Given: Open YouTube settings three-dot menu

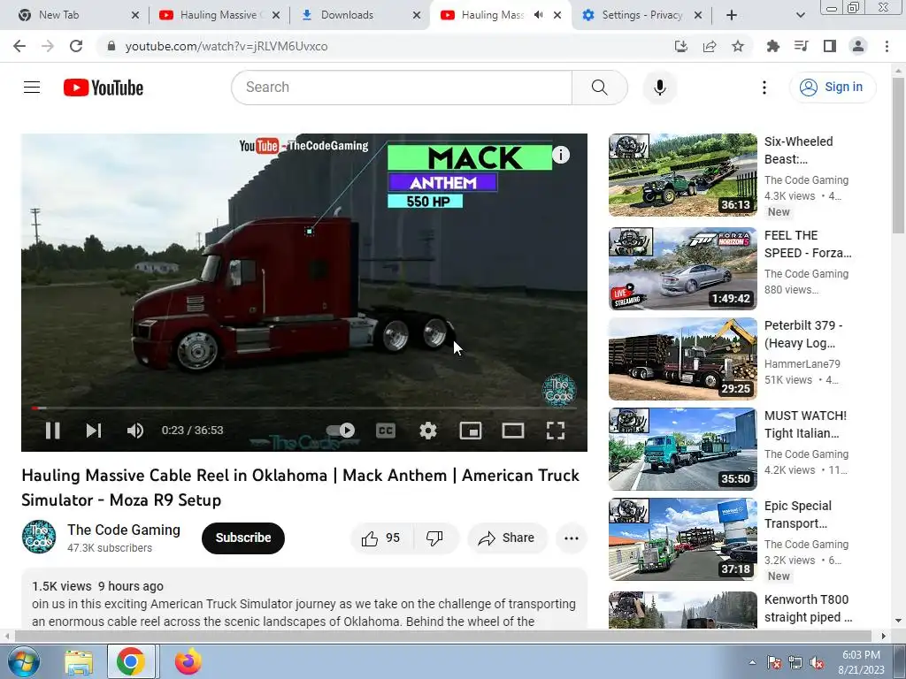Looking at the screenshot, I should [x=764, y=88].
